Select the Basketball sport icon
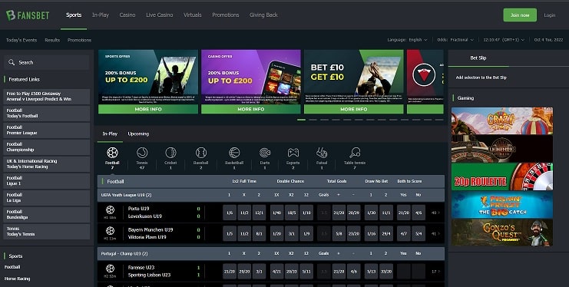 coord(234,153)
